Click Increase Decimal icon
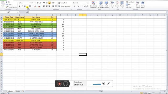168x94 pixels. tap(85, 6)
